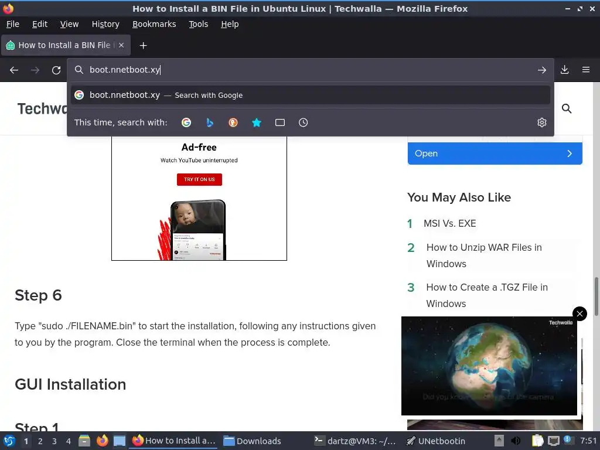Click the network connection tray icon
Image resolution: width=600 pixels, height=450 pixels.
tap(553, 441)
